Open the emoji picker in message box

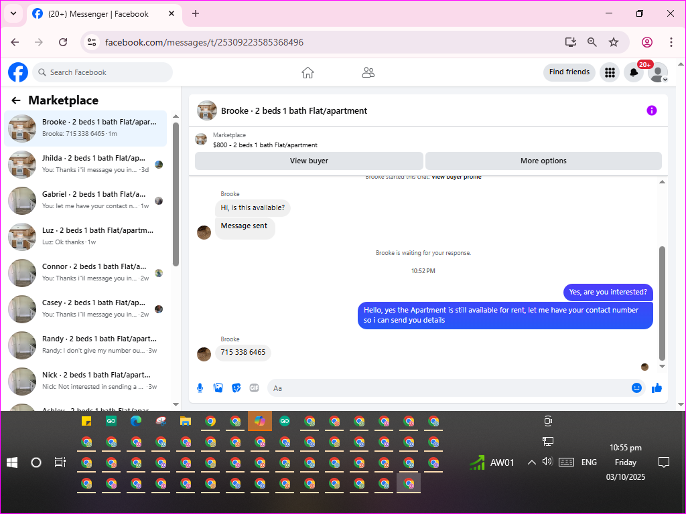pyautogui.click(x=636, y=388)
